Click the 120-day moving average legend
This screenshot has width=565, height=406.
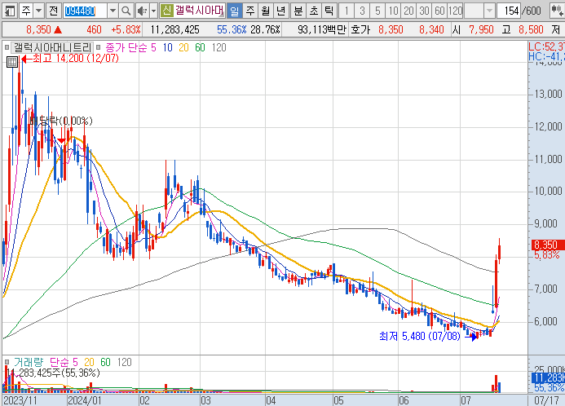(x=219, y=47)
